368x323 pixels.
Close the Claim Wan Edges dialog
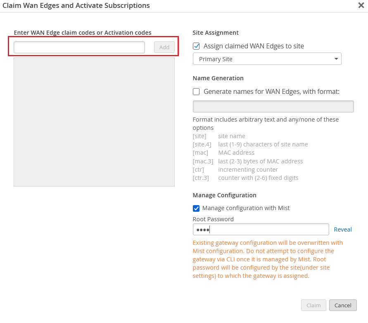[361, 5]
